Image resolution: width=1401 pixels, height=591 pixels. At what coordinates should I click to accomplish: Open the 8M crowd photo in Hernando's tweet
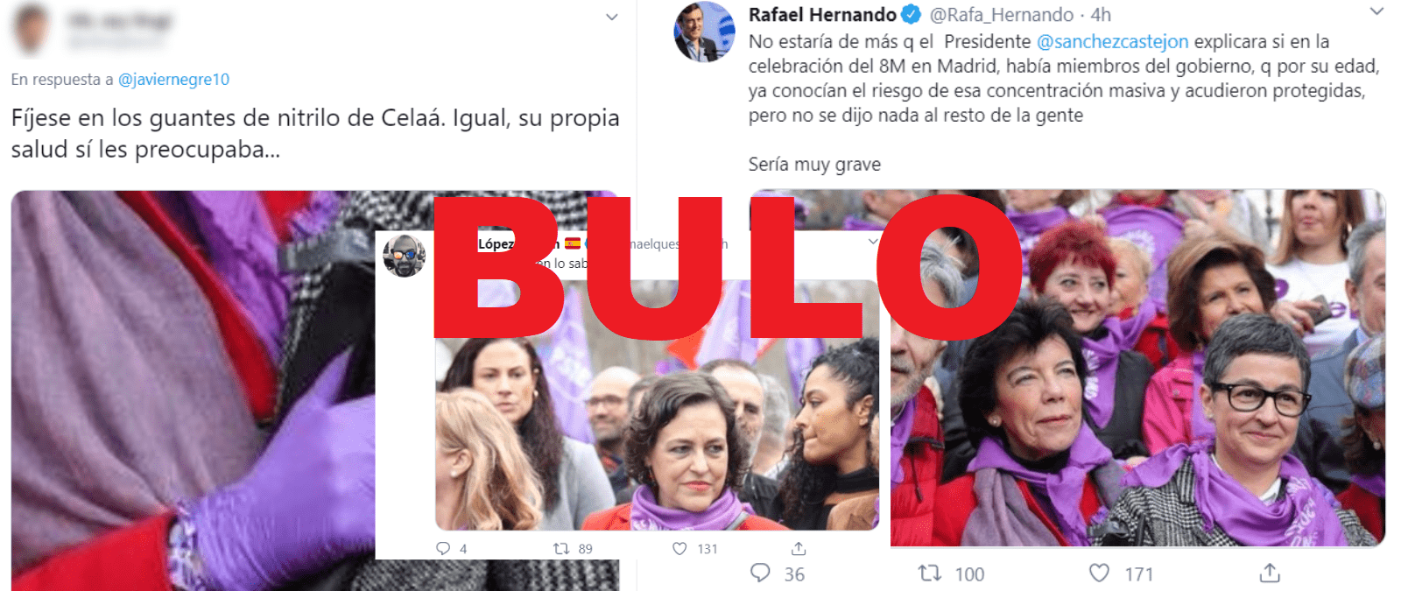click(1137, 368)
